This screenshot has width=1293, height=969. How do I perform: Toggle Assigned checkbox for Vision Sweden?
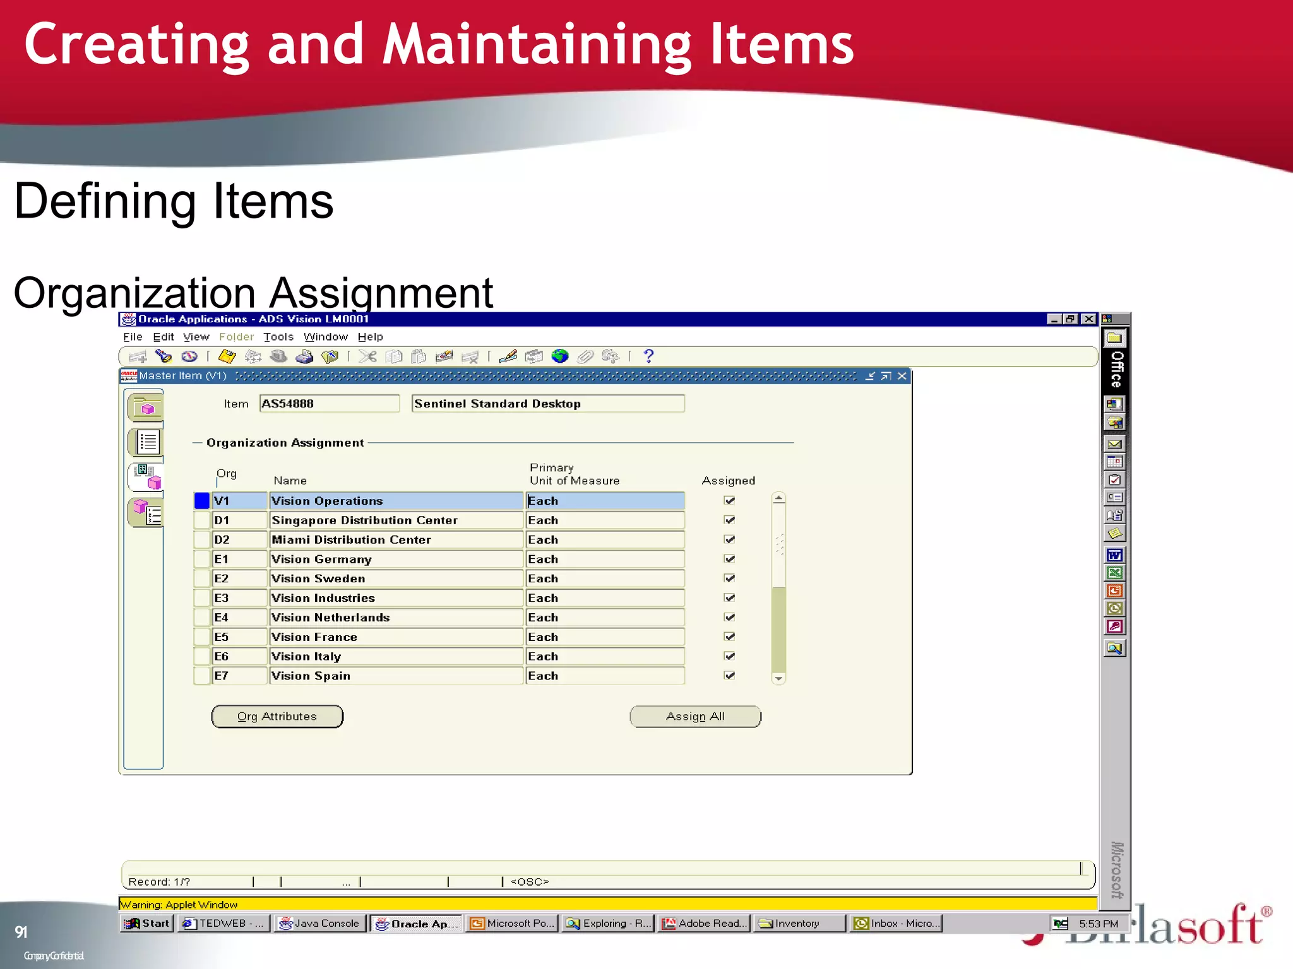[729, 578]
